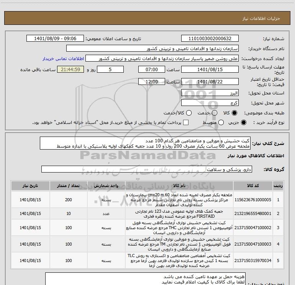Click product code 2137150047100003
Screen dimensions: 295x285
coord(253,244)
